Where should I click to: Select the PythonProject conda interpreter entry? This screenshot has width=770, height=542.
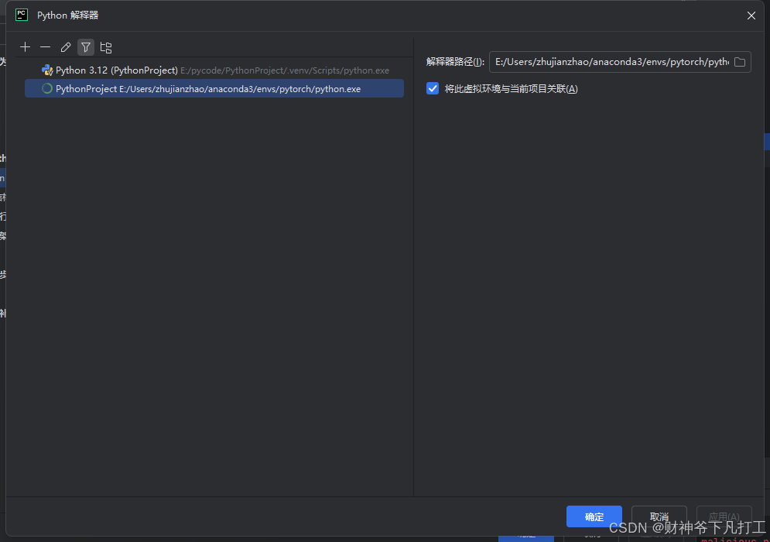click(155, 88)
